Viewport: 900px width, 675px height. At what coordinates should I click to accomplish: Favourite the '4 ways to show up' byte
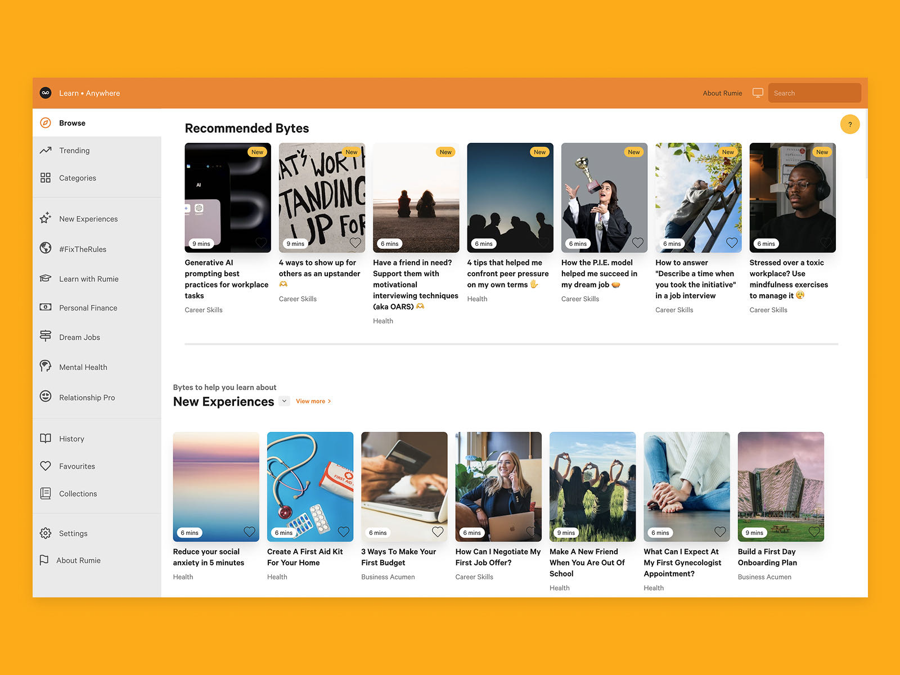click(x=355, y=242)
